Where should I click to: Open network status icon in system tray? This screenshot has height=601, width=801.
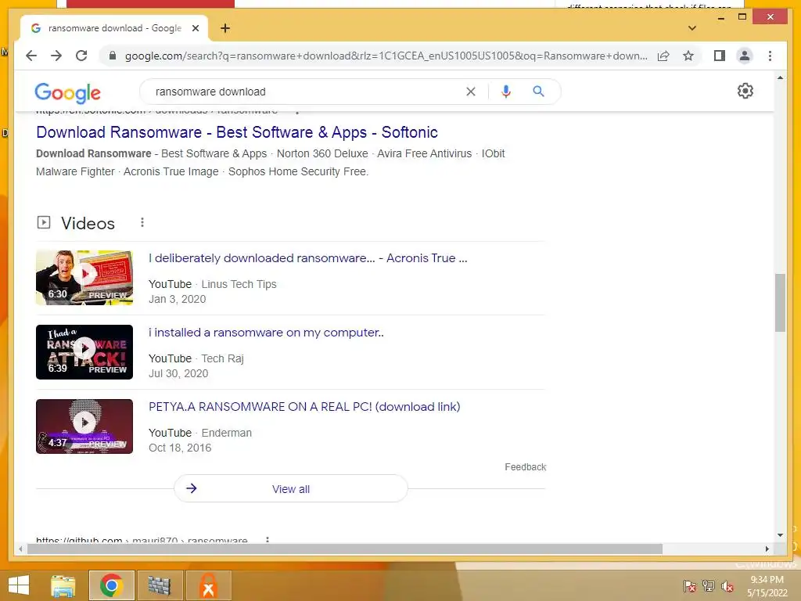(x=708, y=586)
